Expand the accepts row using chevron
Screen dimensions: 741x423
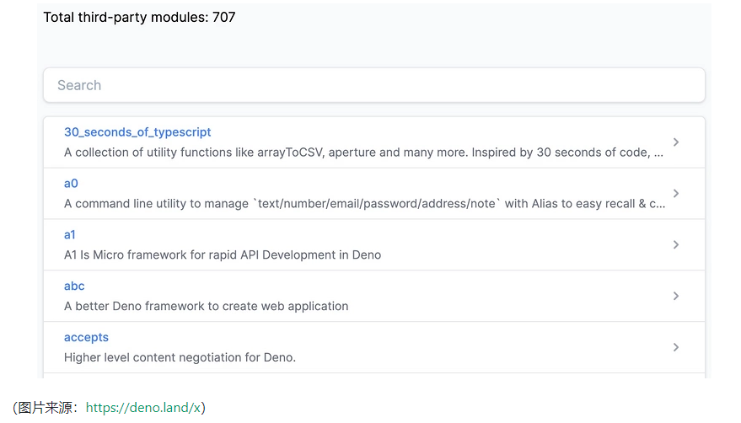[x=676, y=347]
